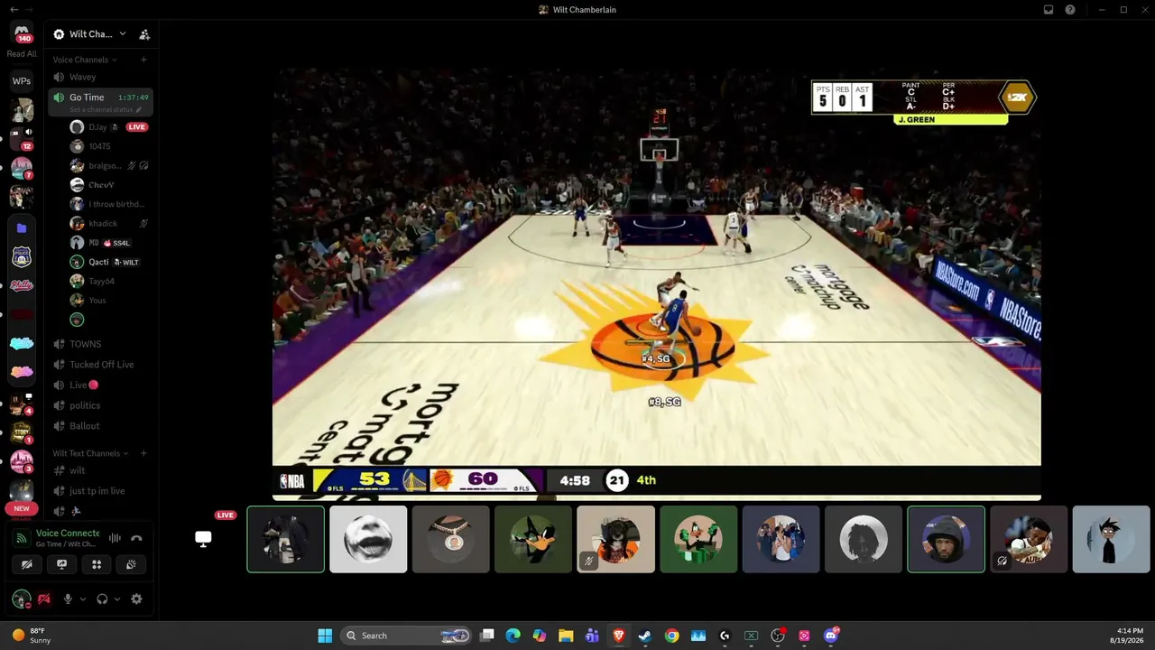Open the Philly logo server
This screenshot has height=650, width=1155.
tap(22, 285)
